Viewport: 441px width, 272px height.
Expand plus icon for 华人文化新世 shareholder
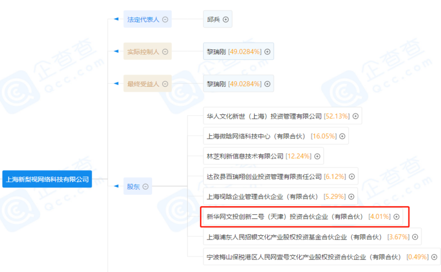pos(356,116)
